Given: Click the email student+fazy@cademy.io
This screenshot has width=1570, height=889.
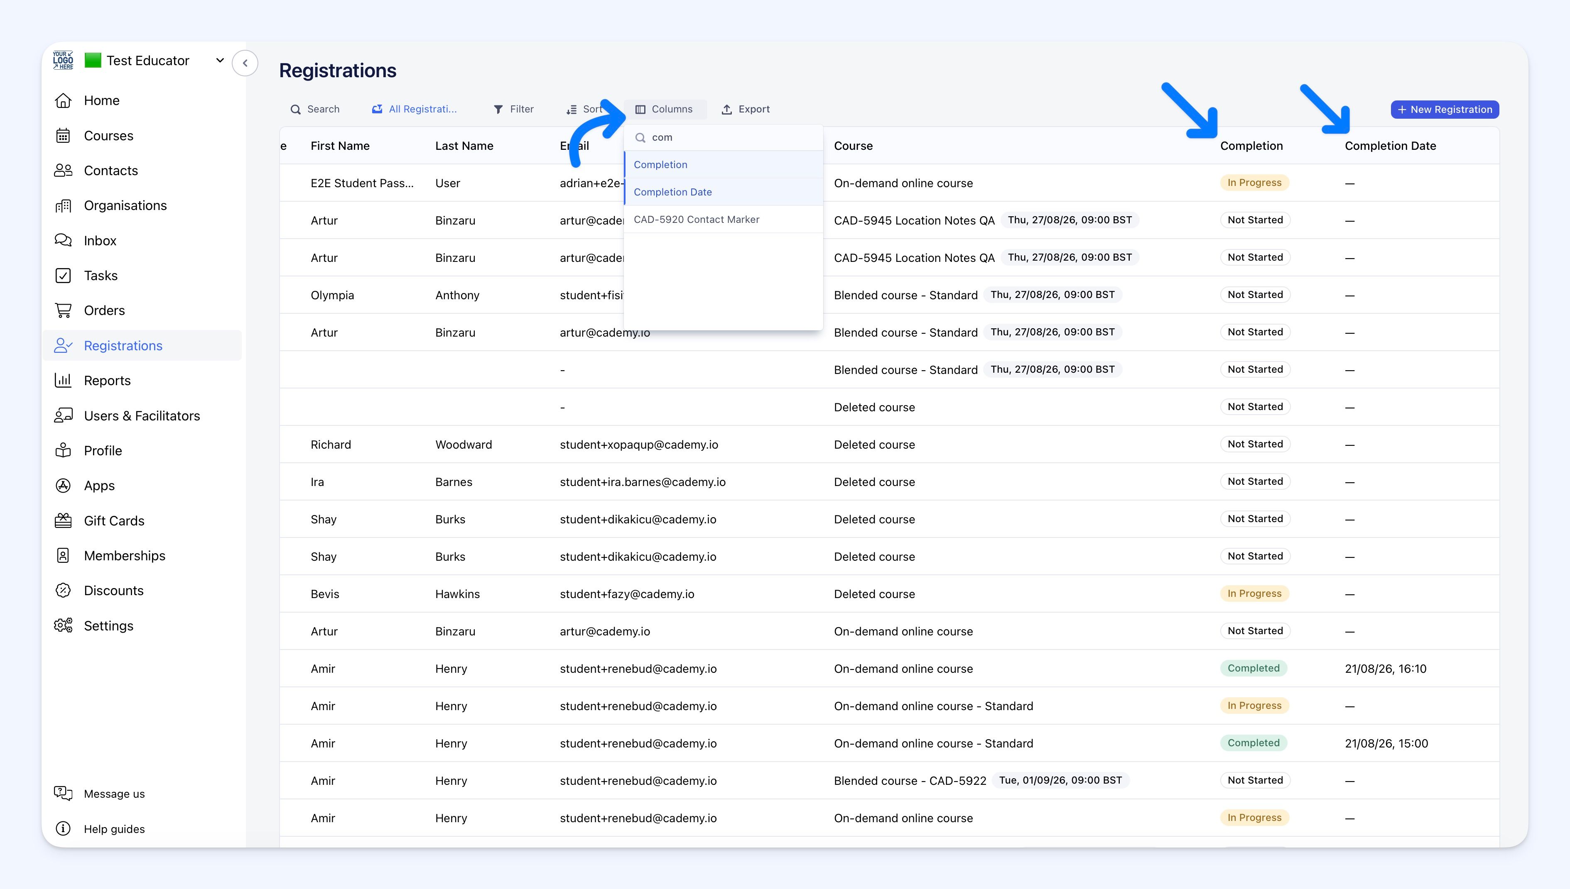Looking at the screenshot, I should [627, 594].
